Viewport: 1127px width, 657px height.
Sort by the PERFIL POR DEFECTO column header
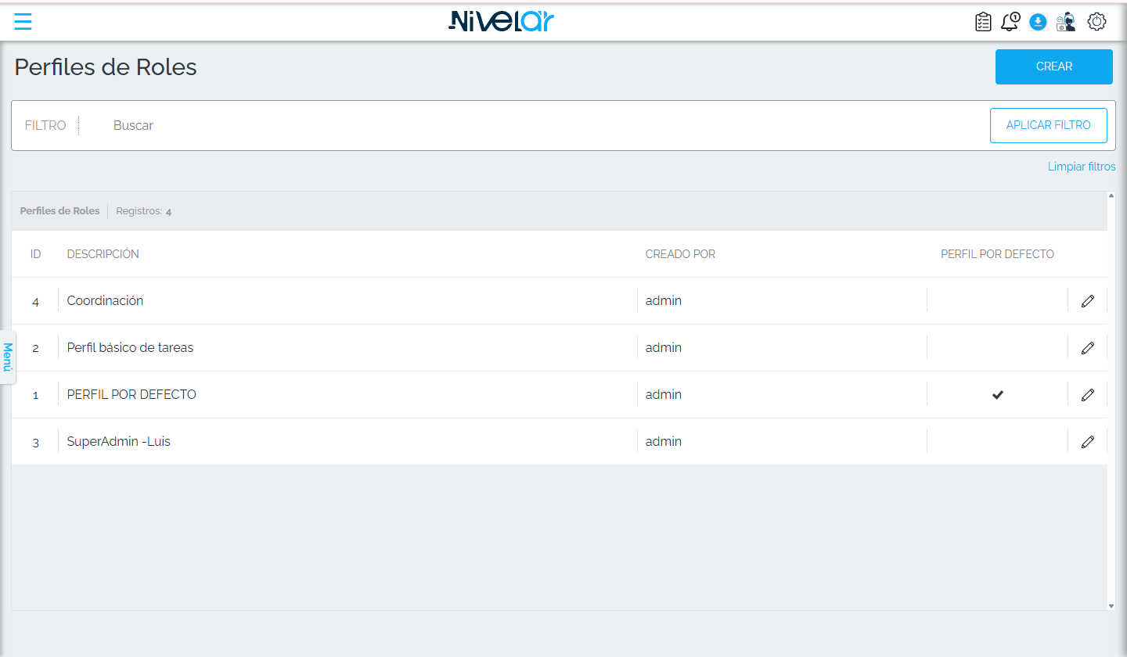(x=997, y=254)
